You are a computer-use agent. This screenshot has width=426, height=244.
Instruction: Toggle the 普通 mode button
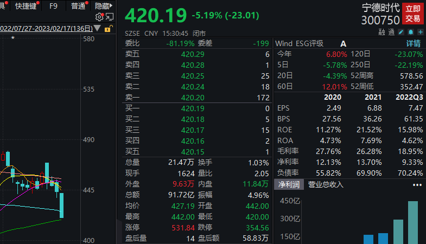78,6
